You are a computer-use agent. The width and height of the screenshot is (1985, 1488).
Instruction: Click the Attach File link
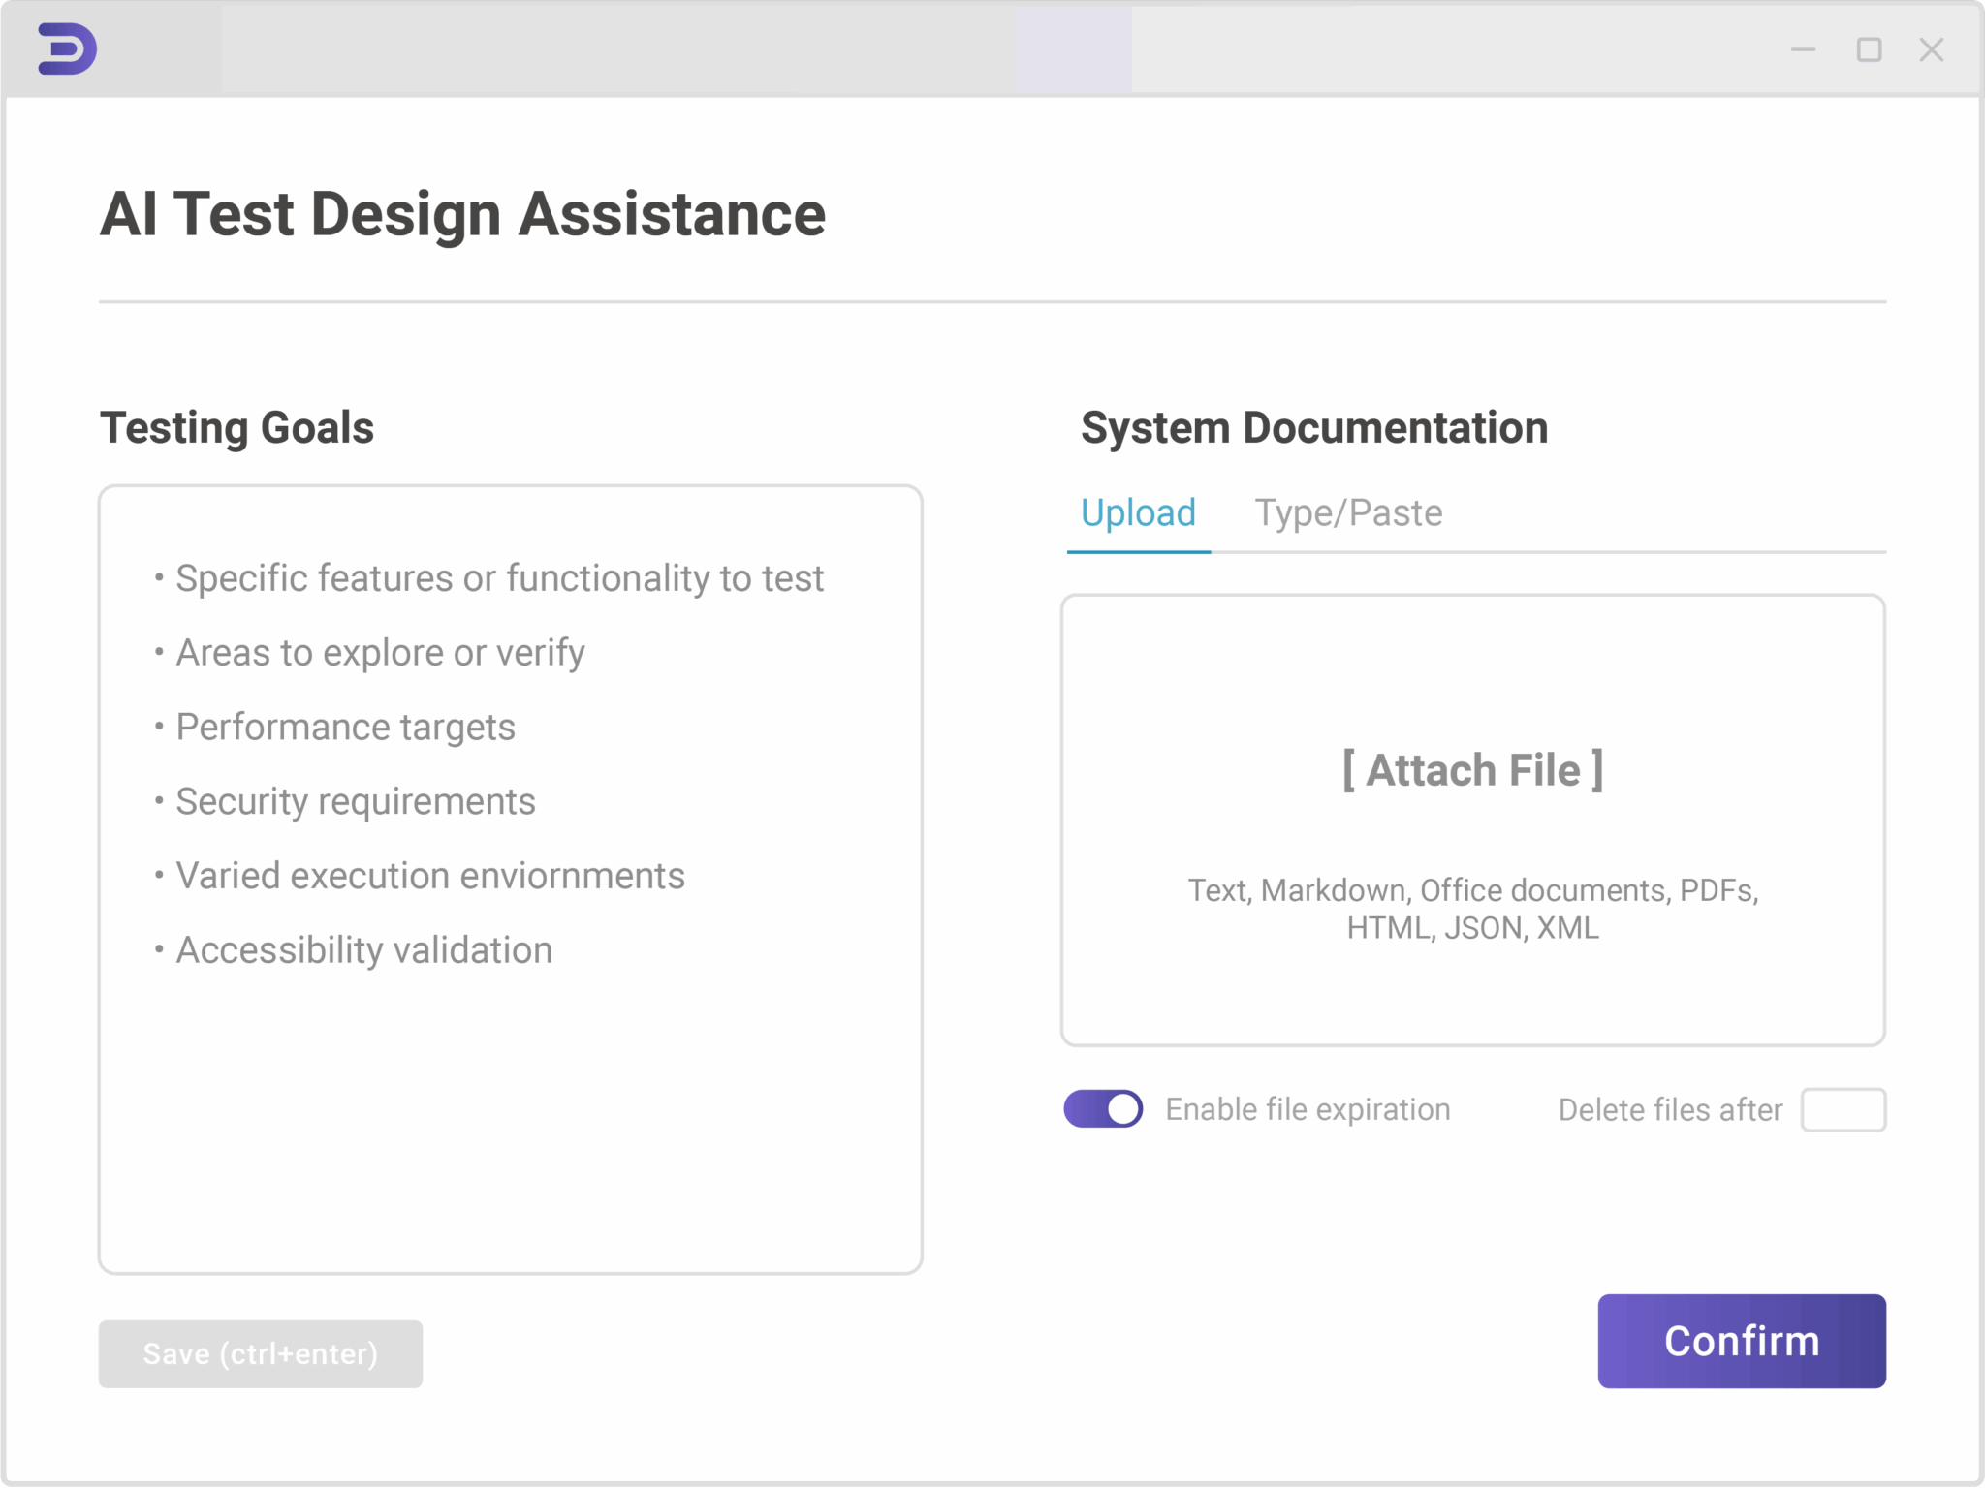coord(1472,770)
